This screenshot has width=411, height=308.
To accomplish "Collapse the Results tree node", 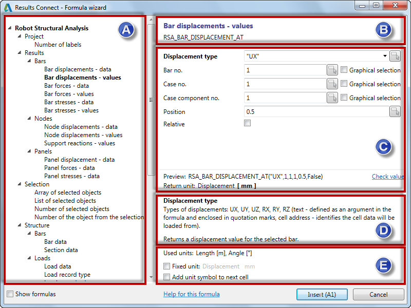I will pos(20,52).
